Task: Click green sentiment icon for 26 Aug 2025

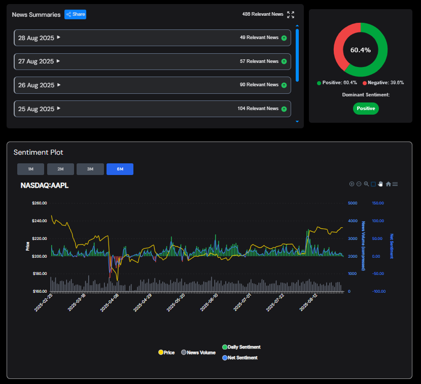Action: coord(284,85)
